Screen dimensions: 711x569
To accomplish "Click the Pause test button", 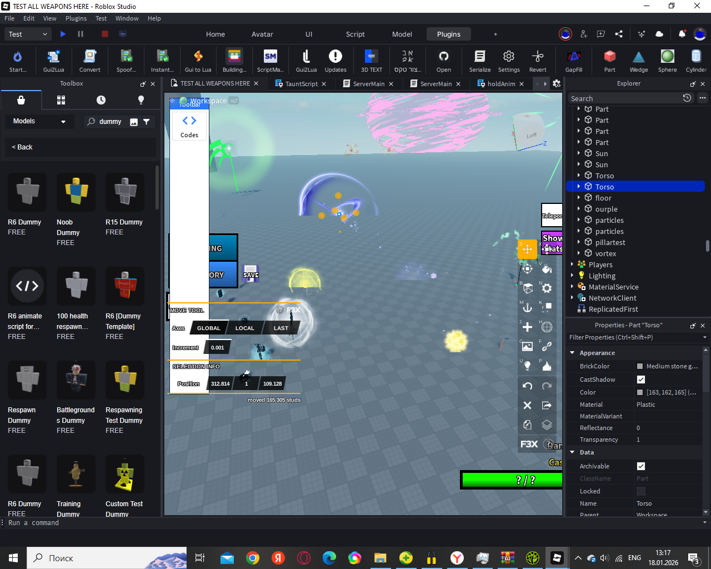I will [81, 34].
